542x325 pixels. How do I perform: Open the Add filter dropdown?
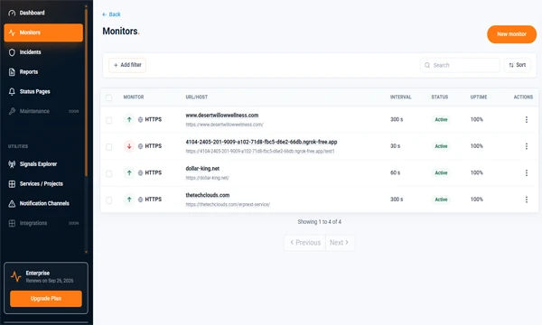click(x=127, y=65)
